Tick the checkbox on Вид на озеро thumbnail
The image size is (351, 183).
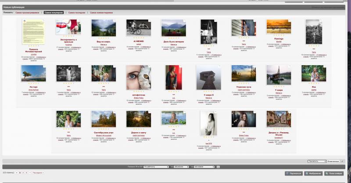[115, 21]
